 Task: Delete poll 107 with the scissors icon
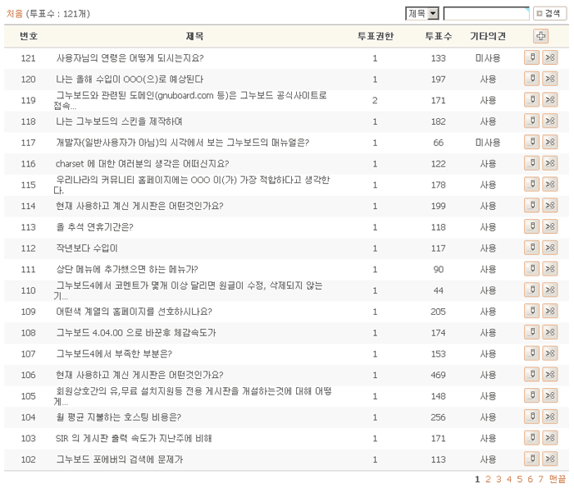550,353
